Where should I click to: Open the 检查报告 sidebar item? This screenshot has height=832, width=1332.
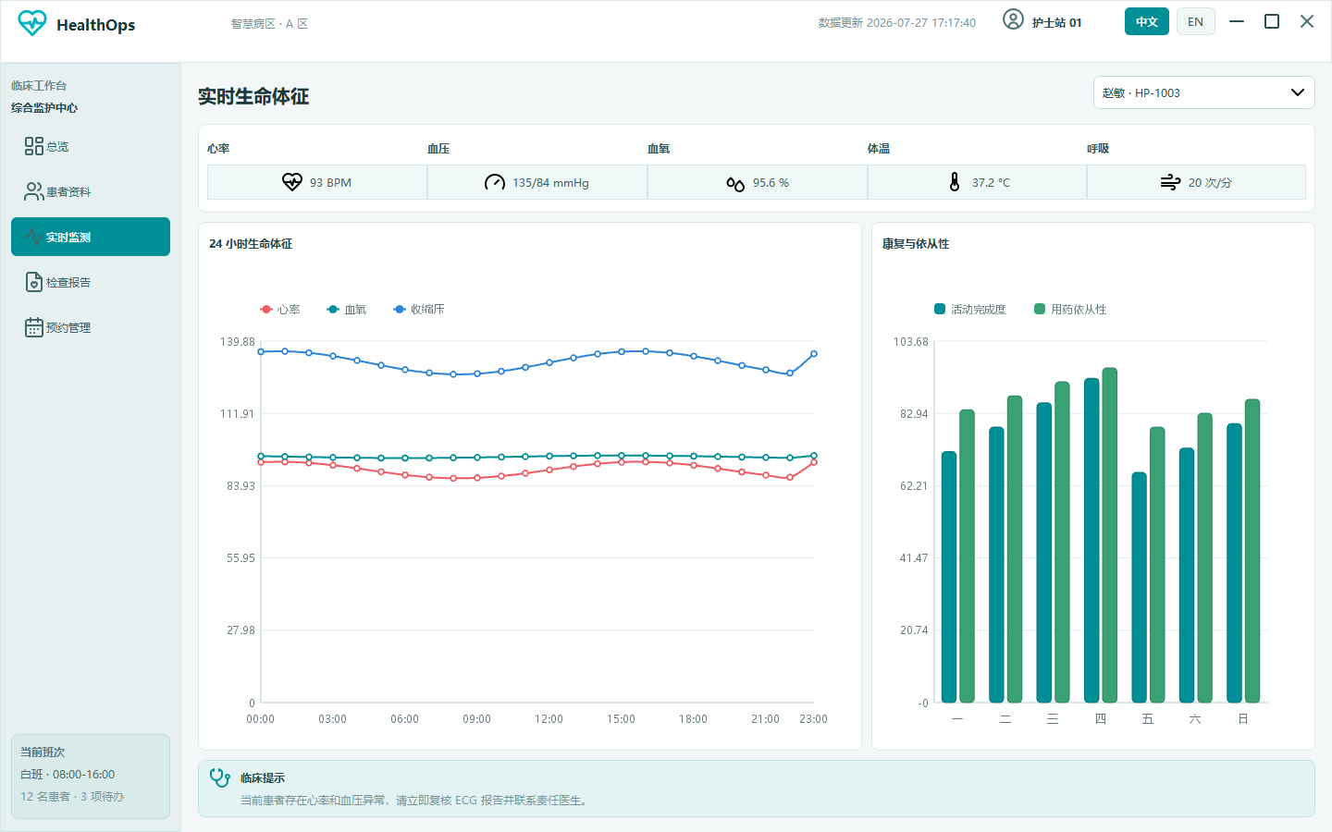pyautogui.click(x=91, y=282)
